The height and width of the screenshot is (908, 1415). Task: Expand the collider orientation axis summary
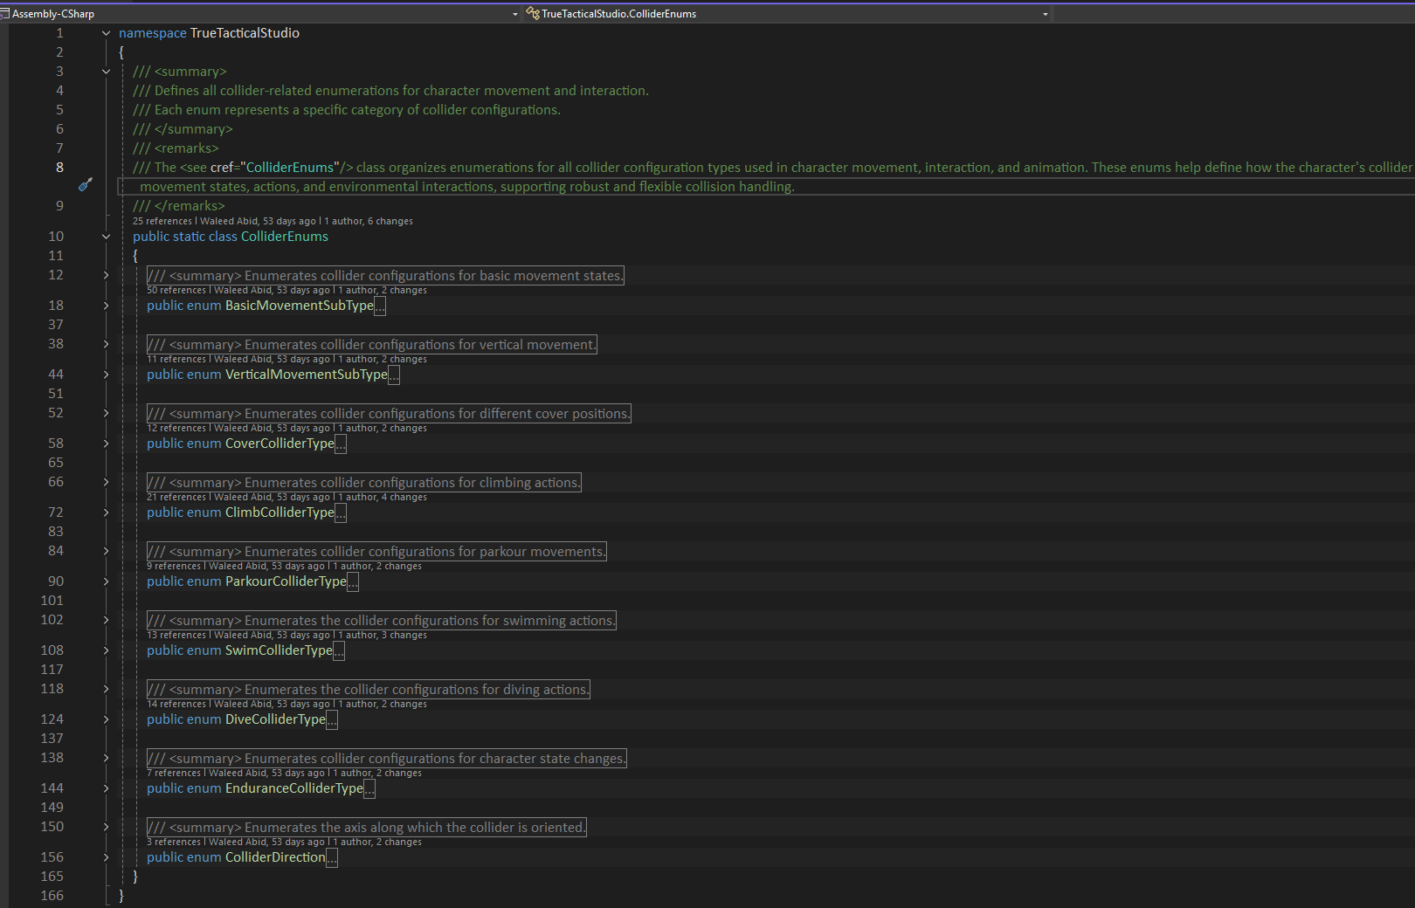(x=106, y=827)
